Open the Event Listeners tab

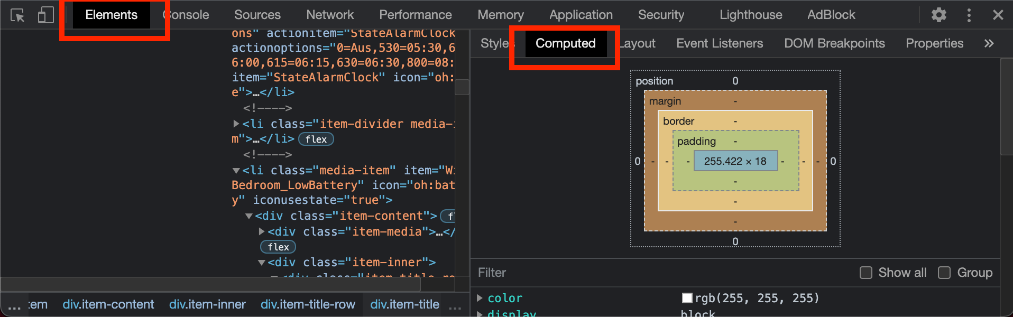[719, 43]
